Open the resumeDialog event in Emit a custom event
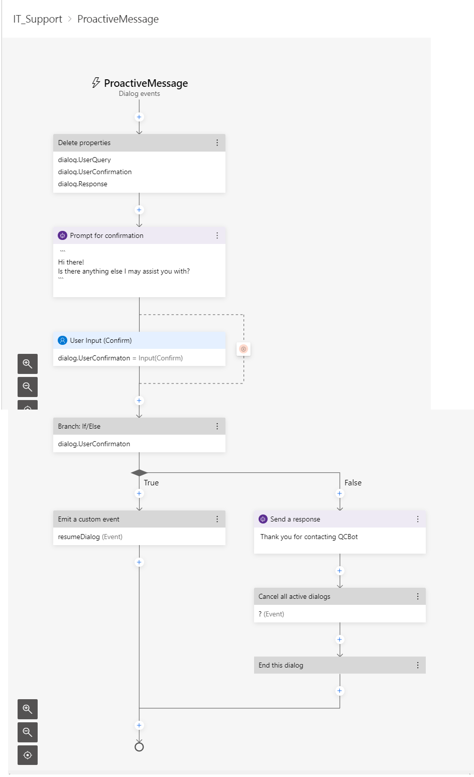 (x=89, y=537)
